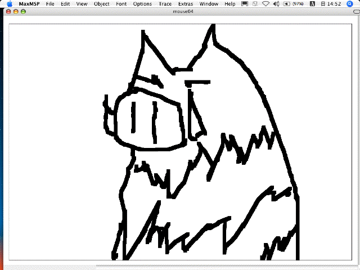Open the Extras menu
Screen dimensions: 360x270
tap(186, 4)
